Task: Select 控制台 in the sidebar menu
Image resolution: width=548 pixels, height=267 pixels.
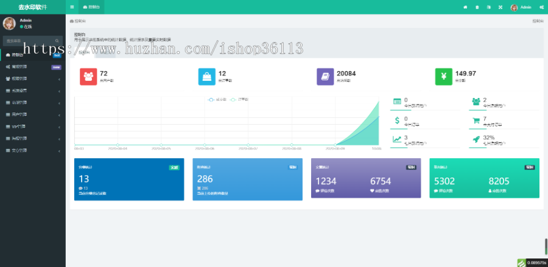Action: (x=33, y=55)
